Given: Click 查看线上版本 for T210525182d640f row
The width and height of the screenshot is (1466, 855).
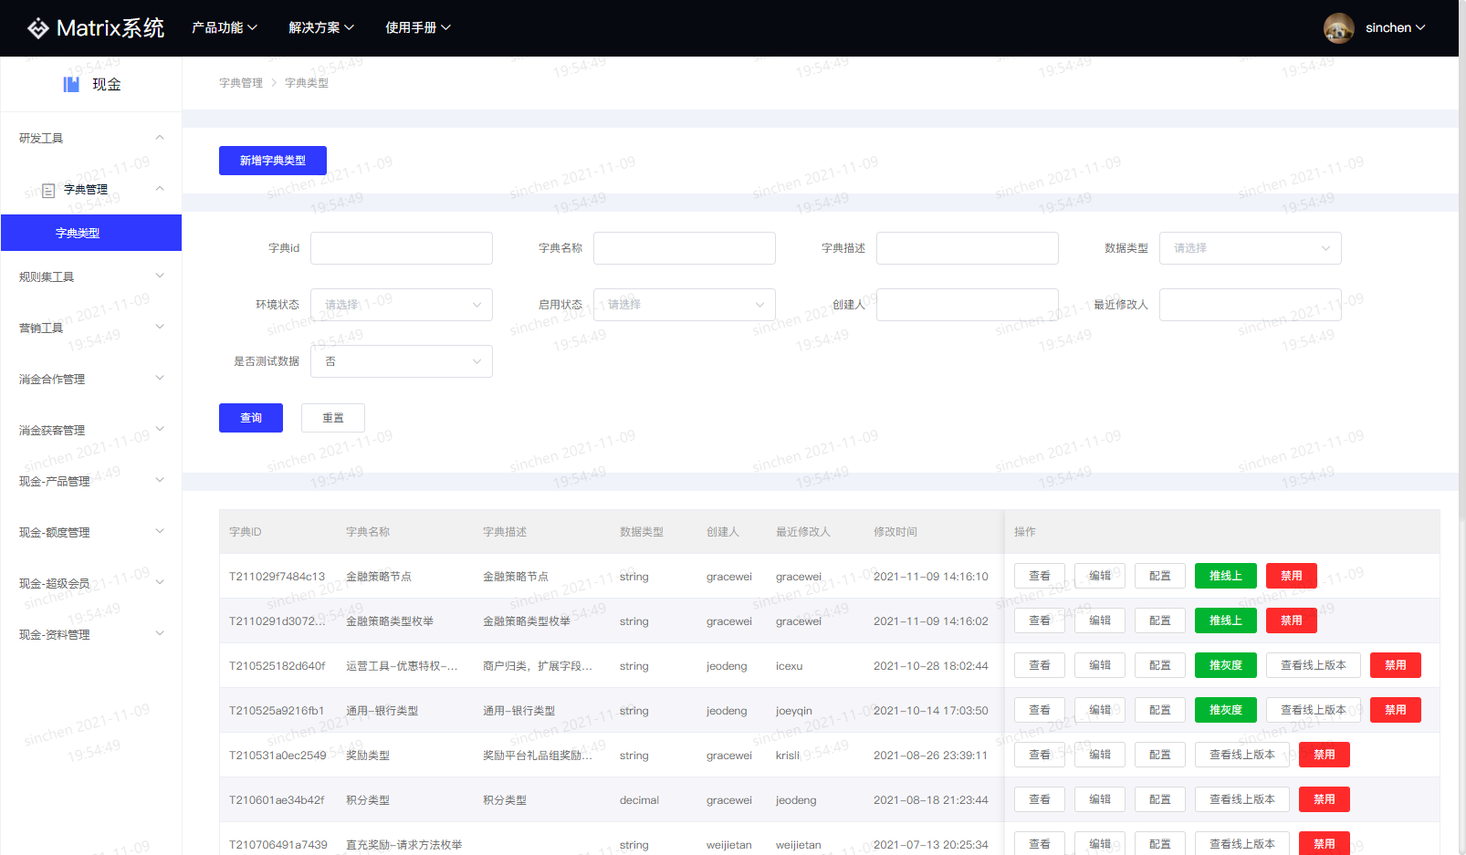Looking at the screenshot, I should click(x=1314, y=665).
